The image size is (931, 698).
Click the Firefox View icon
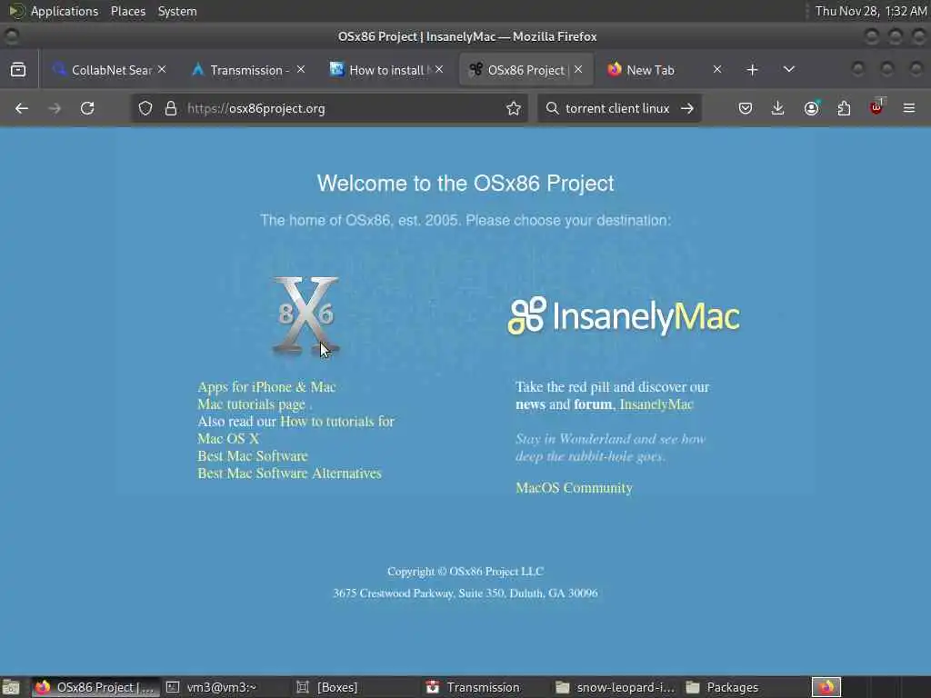coord(18,70)
